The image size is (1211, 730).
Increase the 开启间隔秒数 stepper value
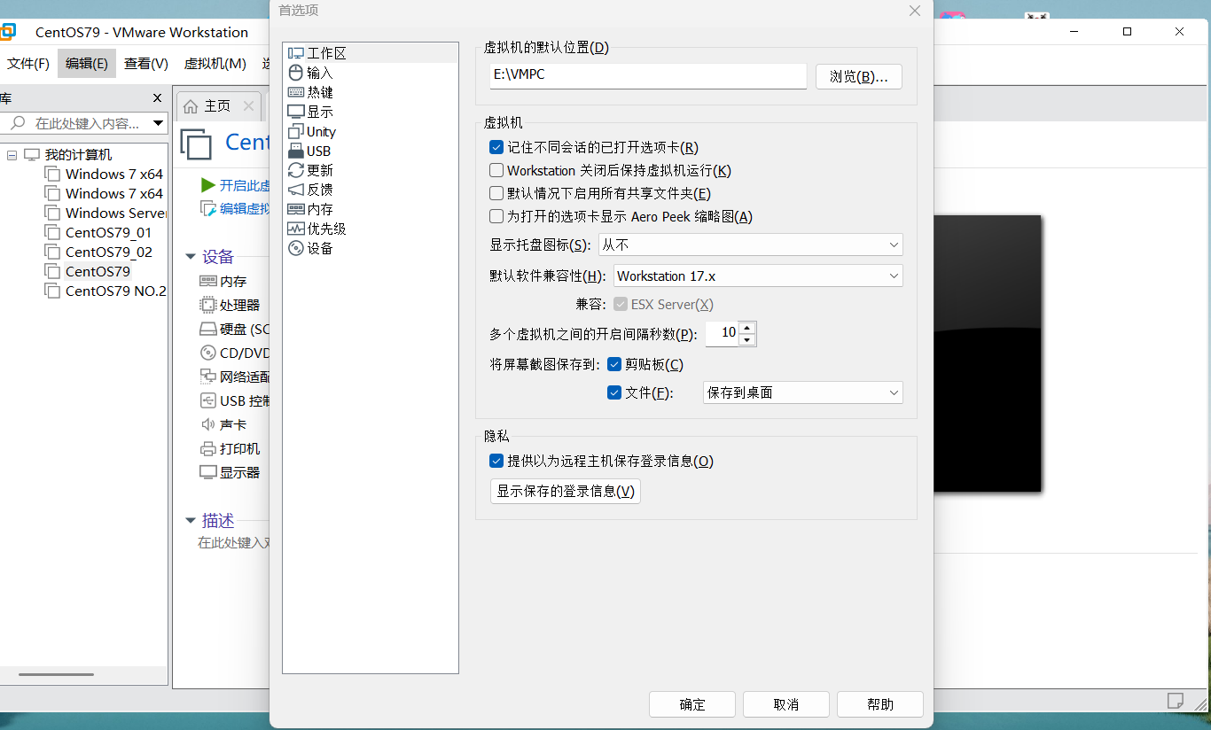click(747, 328)
